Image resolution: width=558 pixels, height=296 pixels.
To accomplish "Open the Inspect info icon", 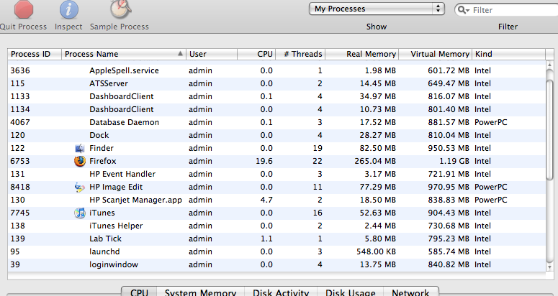I will [68, 9].
